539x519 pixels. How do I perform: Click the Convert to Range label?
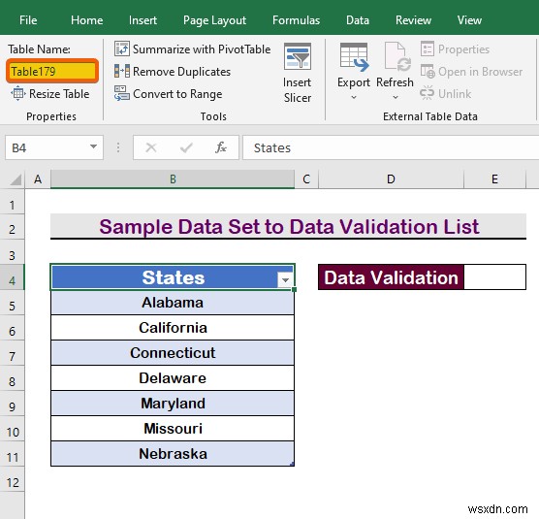tap(177, 94)
